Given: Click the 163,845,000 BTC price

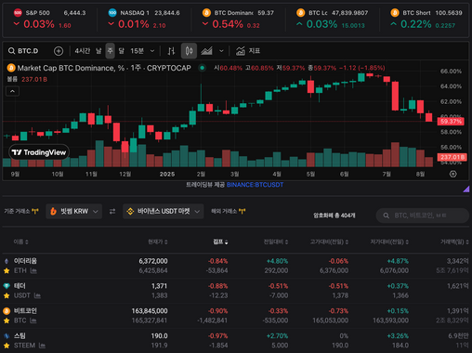Looking at the screenshot, I should 150,310.
